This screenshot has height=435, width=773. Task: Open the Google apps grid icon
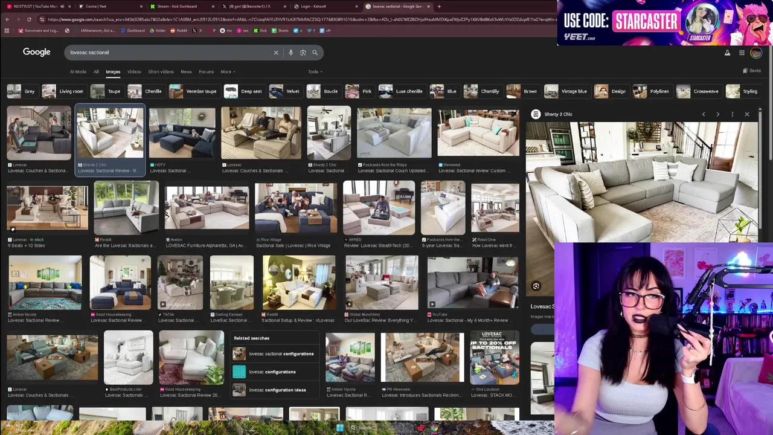click(x=742, y=53)
